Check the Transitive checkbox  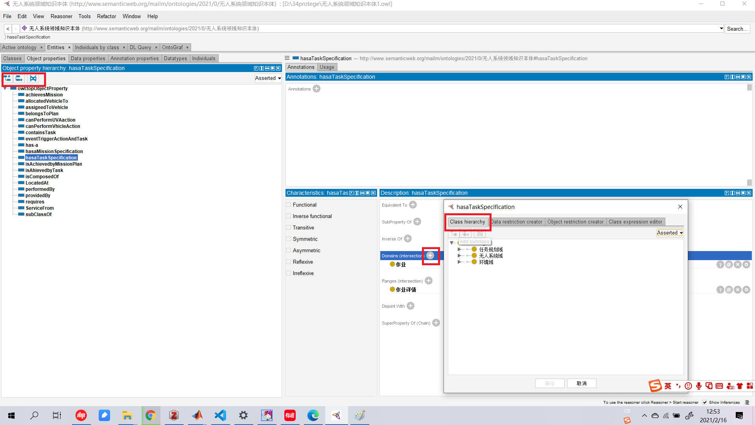[289, 228]
